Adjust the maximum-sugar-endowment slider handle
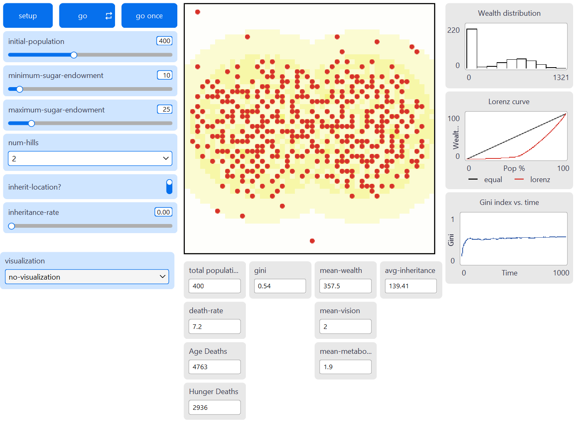Image resolution: width=581 pixels, height=426 pixels. click(x=32, y=123)
